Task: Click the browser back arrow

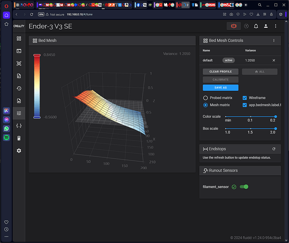Action: pos(17,15)
